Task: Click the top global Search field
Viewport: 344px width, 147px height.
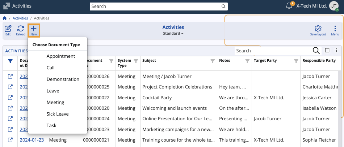Action: [159, 6]
